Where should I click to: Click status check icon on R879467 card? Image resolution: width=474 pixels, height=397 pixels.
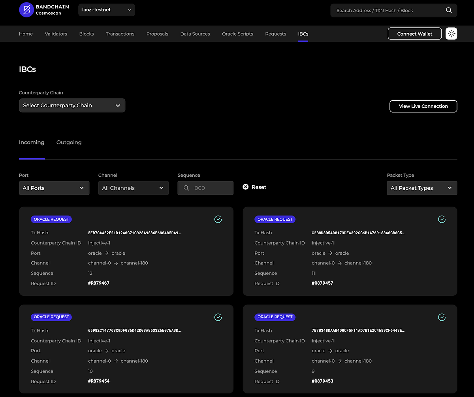(218, 219)
